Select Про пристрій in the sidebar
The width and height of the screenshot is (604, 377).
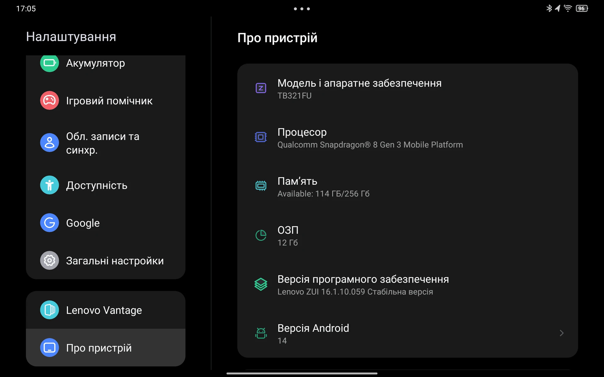click(106, 348)
